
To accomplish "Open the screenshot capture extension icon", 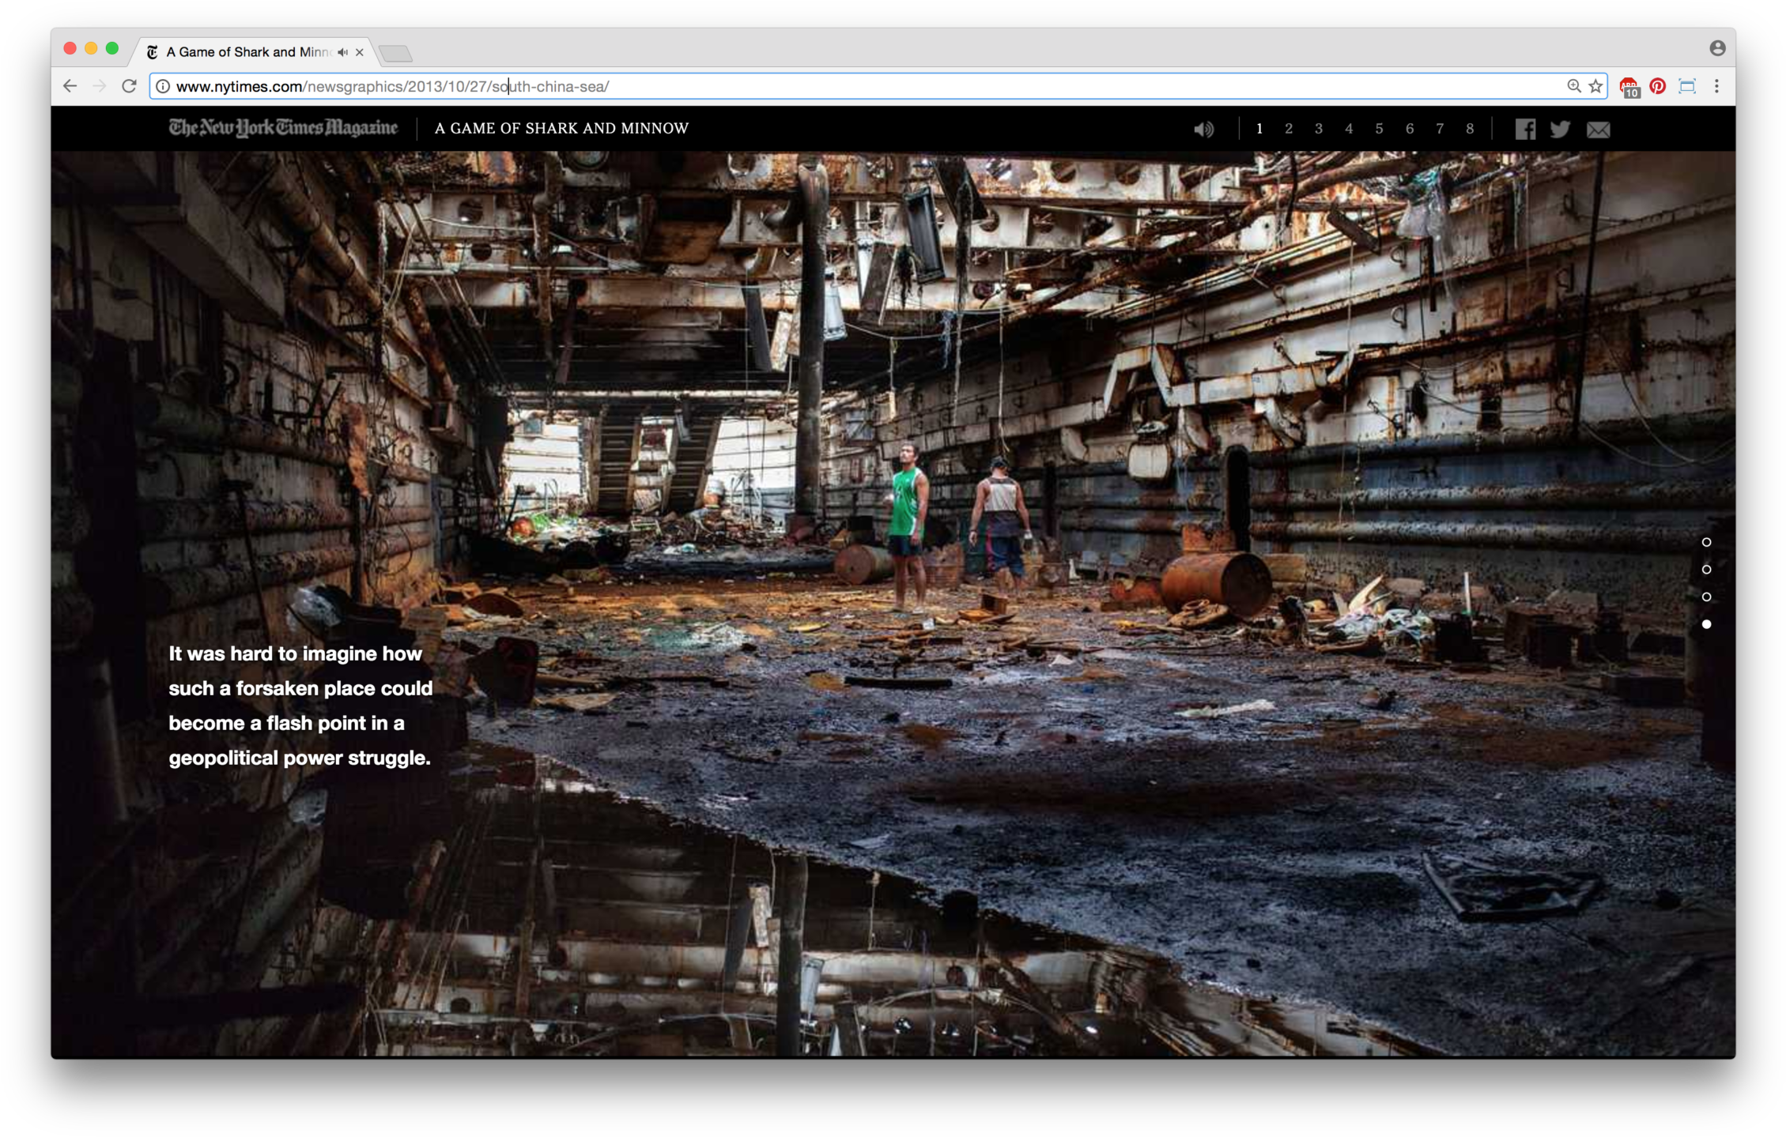I will coord(1687,86).
